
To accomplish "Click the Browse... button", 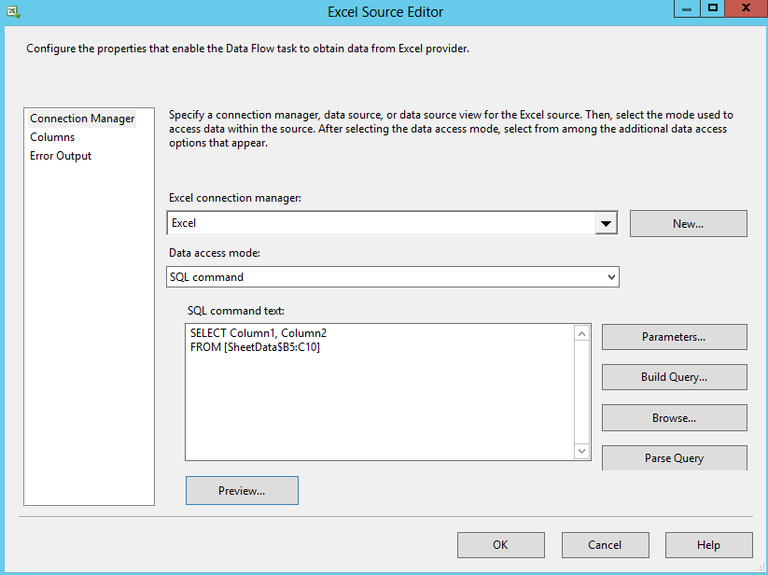I will 674,418.
